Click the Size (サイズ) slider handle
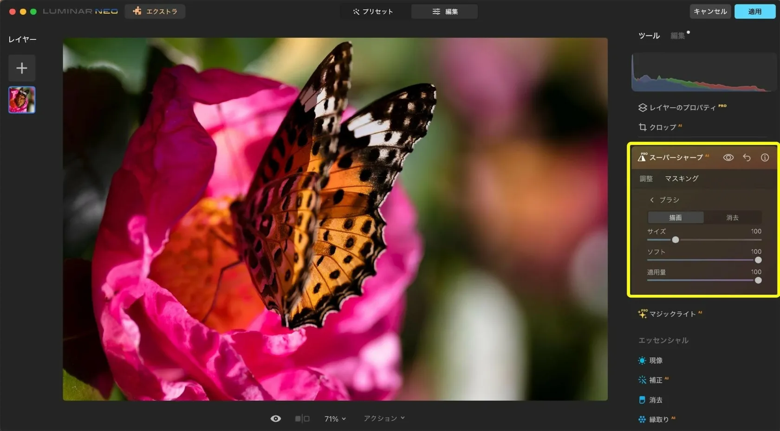The width and height of the screenshot is (780, 431). pos(676,240)
